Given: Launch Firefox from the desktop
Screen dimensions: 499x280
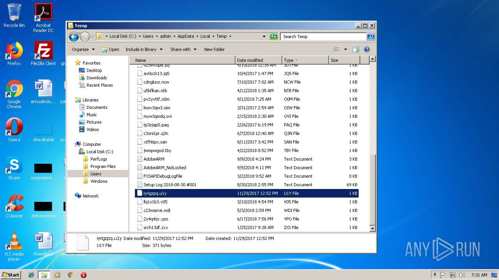Looking at the screenshot, I should (x=14, y=54).
